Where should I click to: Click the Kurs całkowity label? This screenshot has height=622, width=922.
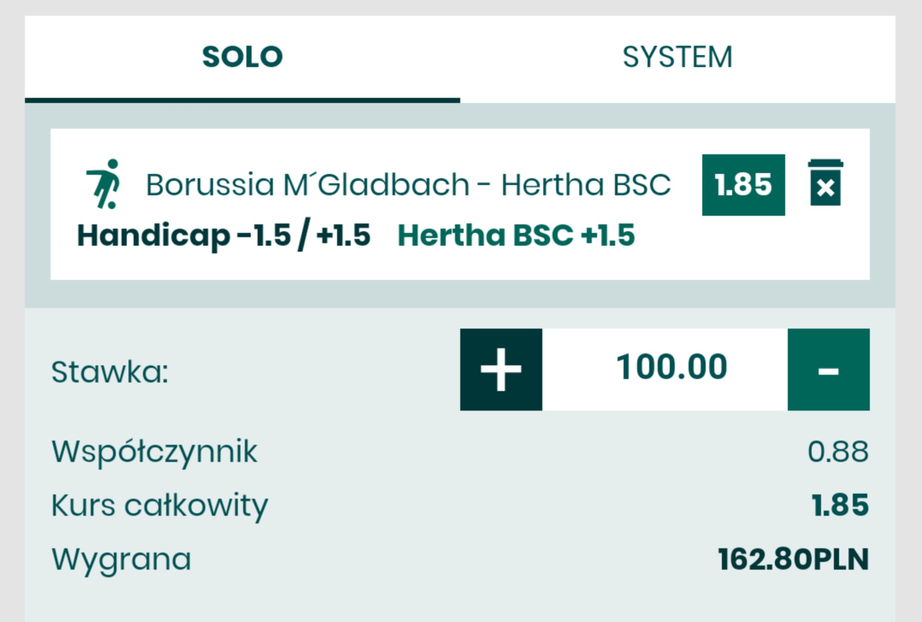pyautogui.click(x=159, y=506)
